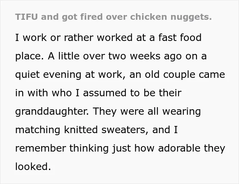
Task: Click the post title about chicken nuggets
Action: [114, 17]
